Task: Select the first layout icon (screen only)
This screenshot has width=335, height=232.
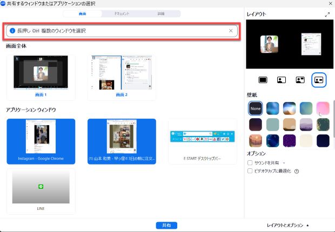Action: [x=263, y=80]
